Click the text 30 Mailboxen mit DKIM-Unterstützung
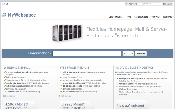Image resolution: width=175 pixels, height=109 pixels. click(80, 92)
